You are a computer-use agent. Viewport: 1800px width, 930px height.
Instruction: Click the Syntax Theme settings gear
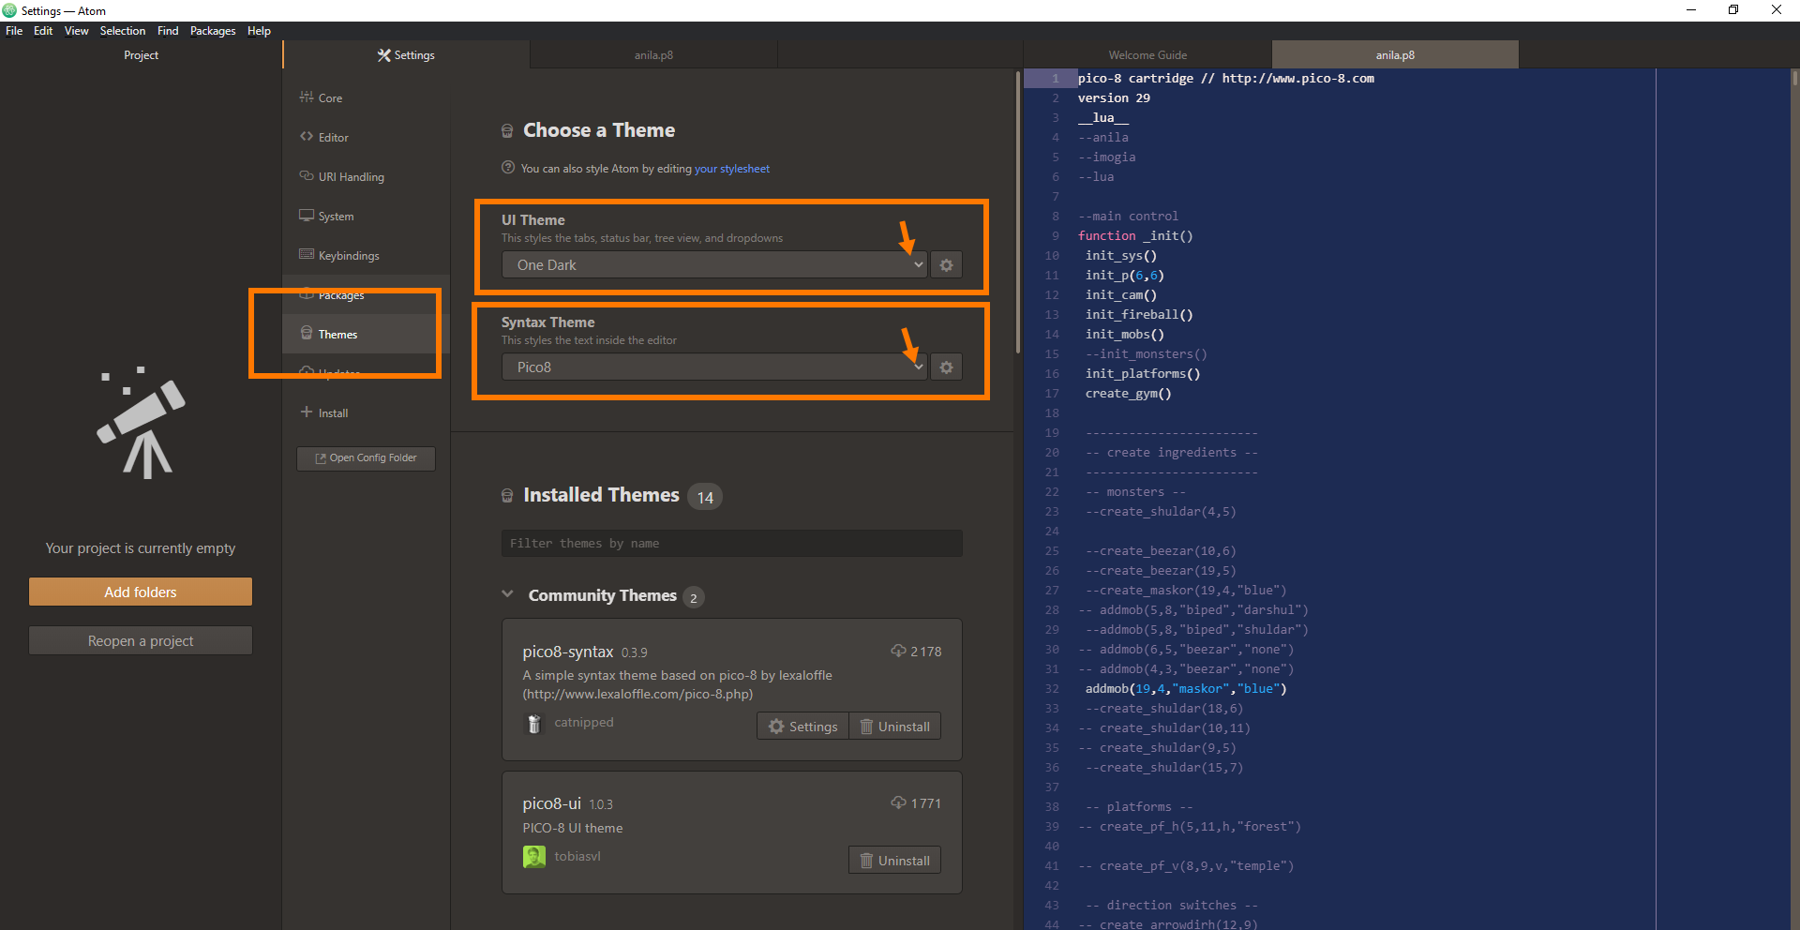click(x=947, y=367)
